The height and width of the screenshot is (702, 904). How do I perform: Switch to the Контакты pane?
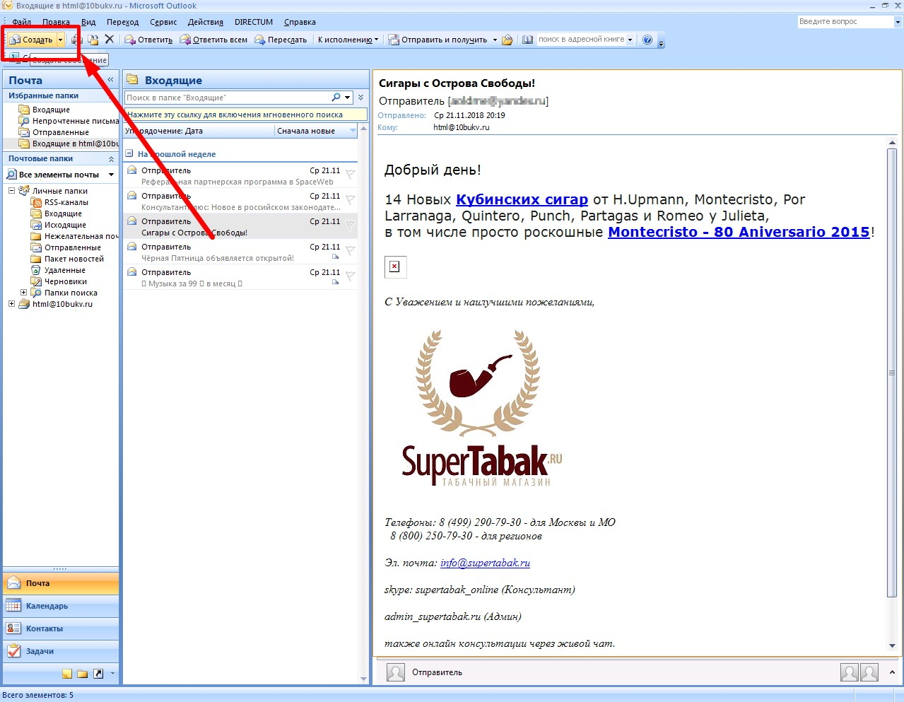(x=61, y=628)
